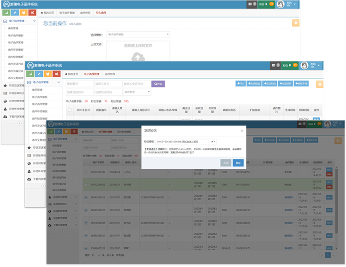Screen dimensions: 346x267
Task: Click blue pencil icon in the middle window
Action: tap(40, 74)
